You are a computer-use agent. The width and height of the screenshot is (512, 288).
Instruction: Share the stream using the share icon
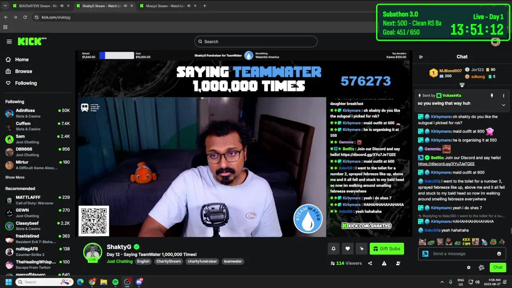pos(370,263)
